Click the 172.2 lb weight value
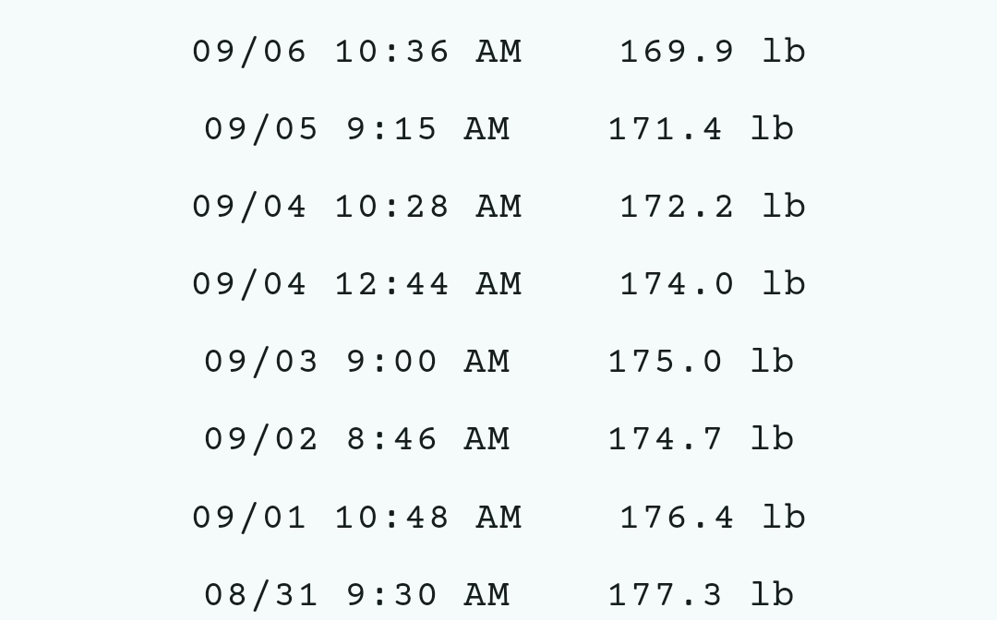The image size is (997, 620). 713,207
